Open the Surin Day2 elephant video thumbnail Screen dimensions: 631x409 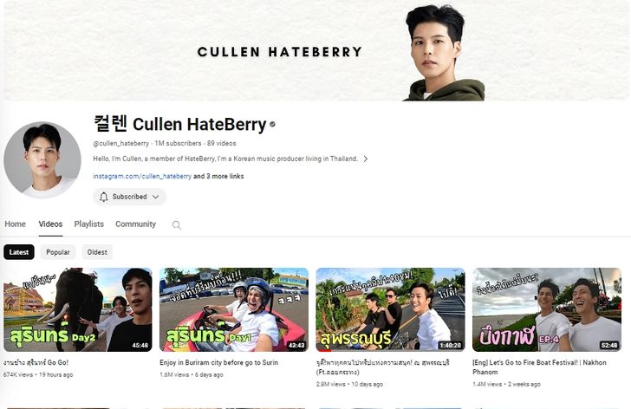78,309
